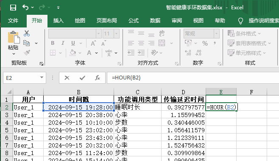Open the copy options dropdown arrow
This screenshot has width=279, height=161.
coord(36,43)
